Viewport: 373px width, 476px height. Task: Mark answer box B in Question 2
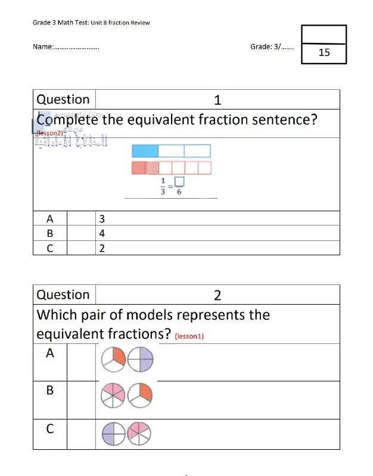click(81, 400)
